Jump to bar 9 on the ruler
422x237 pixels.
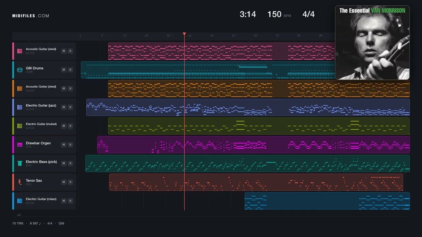[x=102, y=36]
